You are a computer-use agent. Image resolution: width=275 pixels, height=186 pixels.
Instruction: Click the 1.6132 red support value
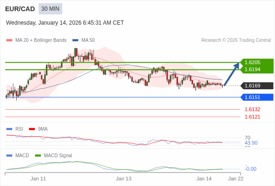tap(252, 109)
